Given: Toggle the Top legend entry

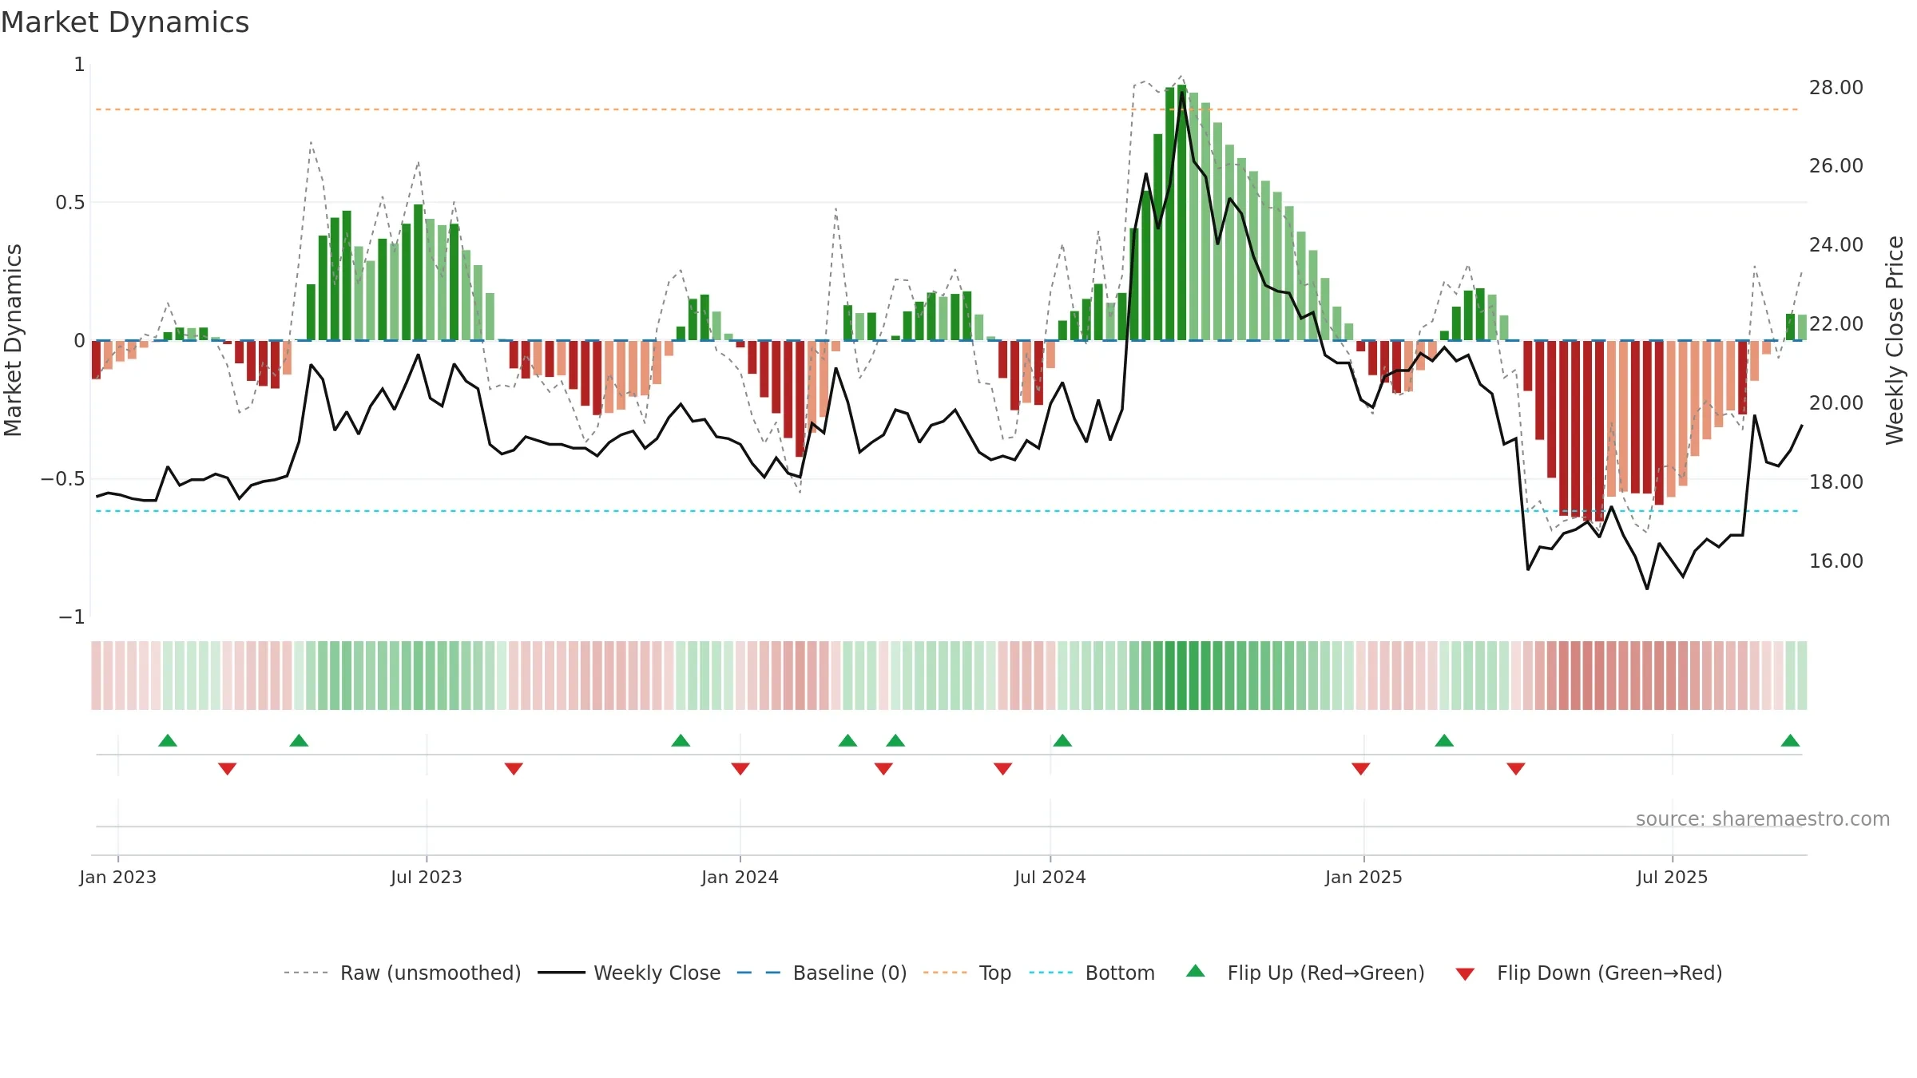Looking at the screenshot, I should 967,973.
